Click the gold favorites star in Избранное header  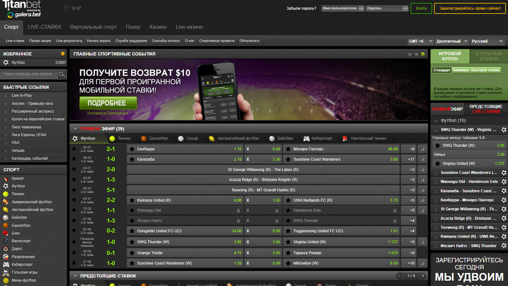click(63, 54)
